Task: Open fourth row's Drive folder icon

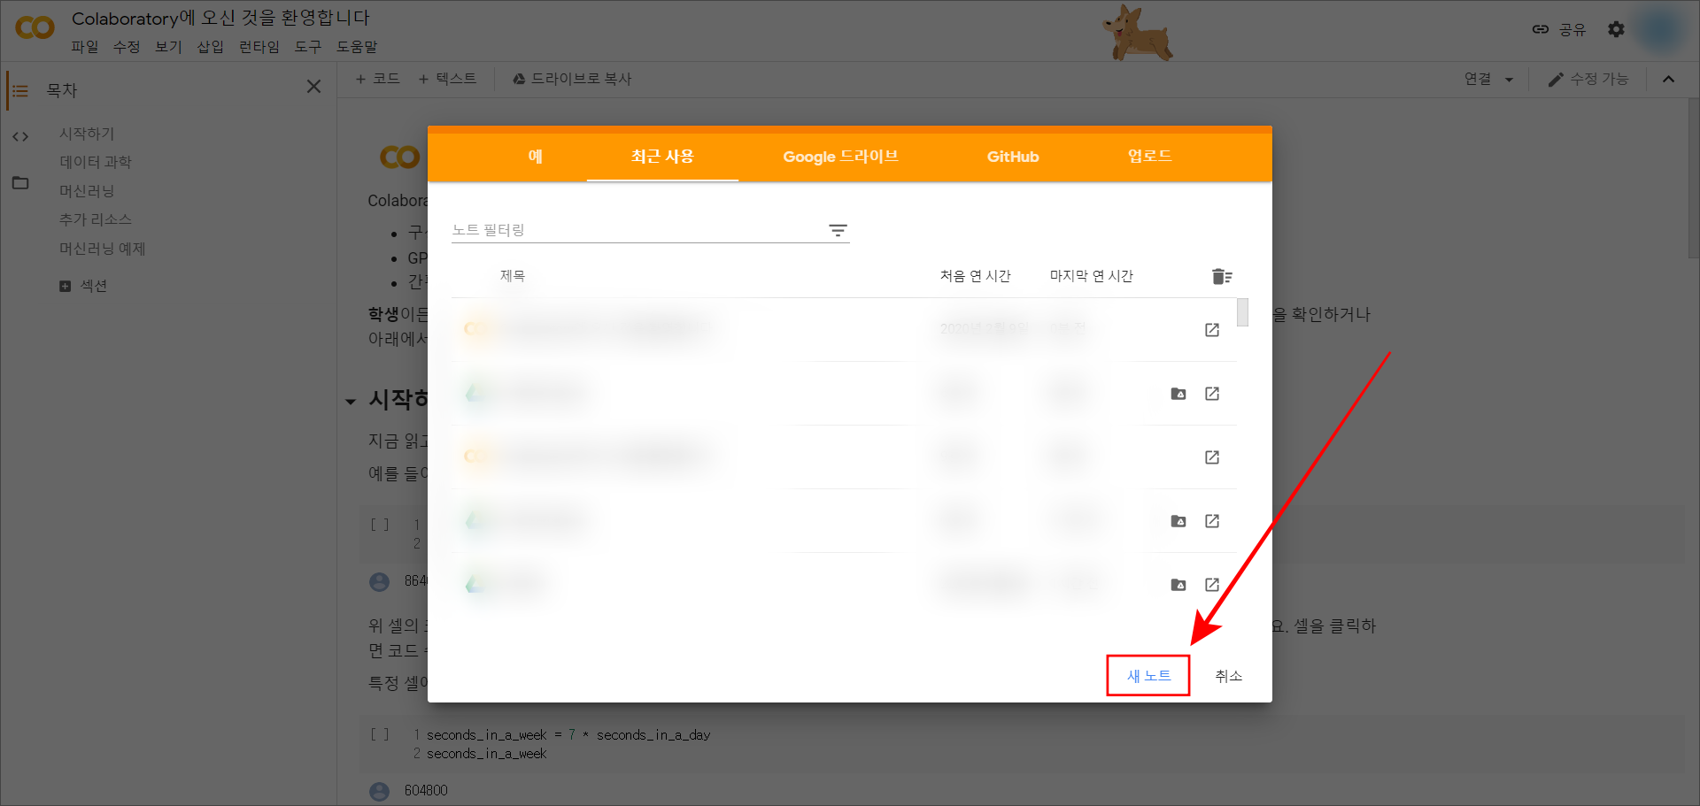Action: [1178, 521]
